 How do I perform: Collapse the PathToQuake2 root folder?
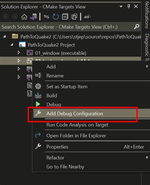click(4, 36)
